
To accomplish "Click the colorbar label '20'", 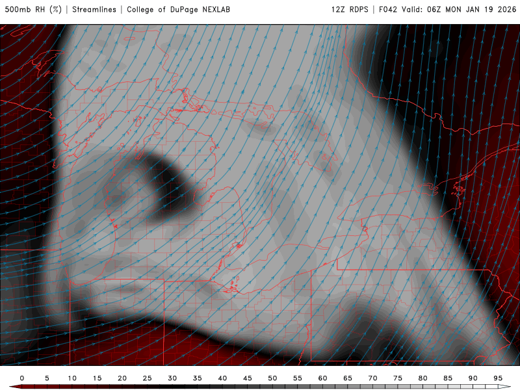I will pyautogui.click(x=122, y=378).
